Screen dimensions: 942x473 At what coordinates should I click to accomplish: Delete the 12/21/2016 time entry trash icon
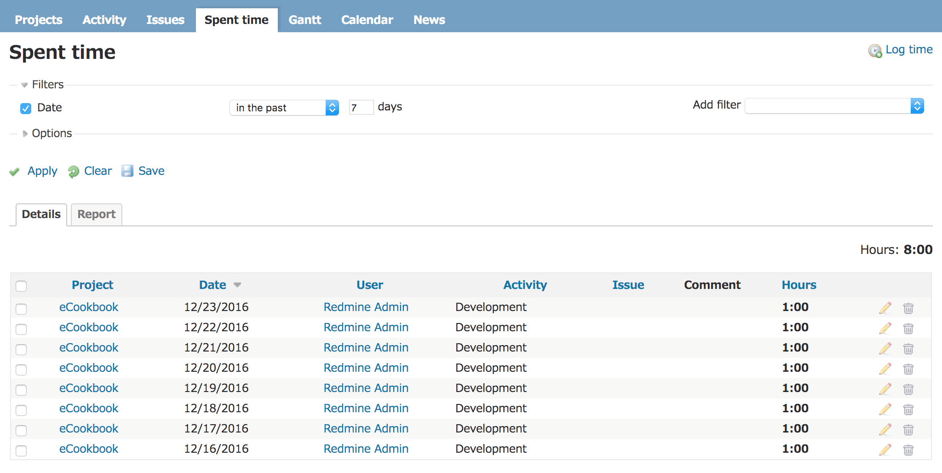908,348
